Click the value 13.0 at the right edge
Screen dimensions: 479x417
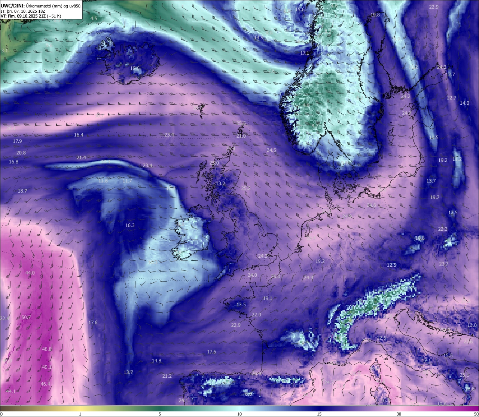[472, 325]
